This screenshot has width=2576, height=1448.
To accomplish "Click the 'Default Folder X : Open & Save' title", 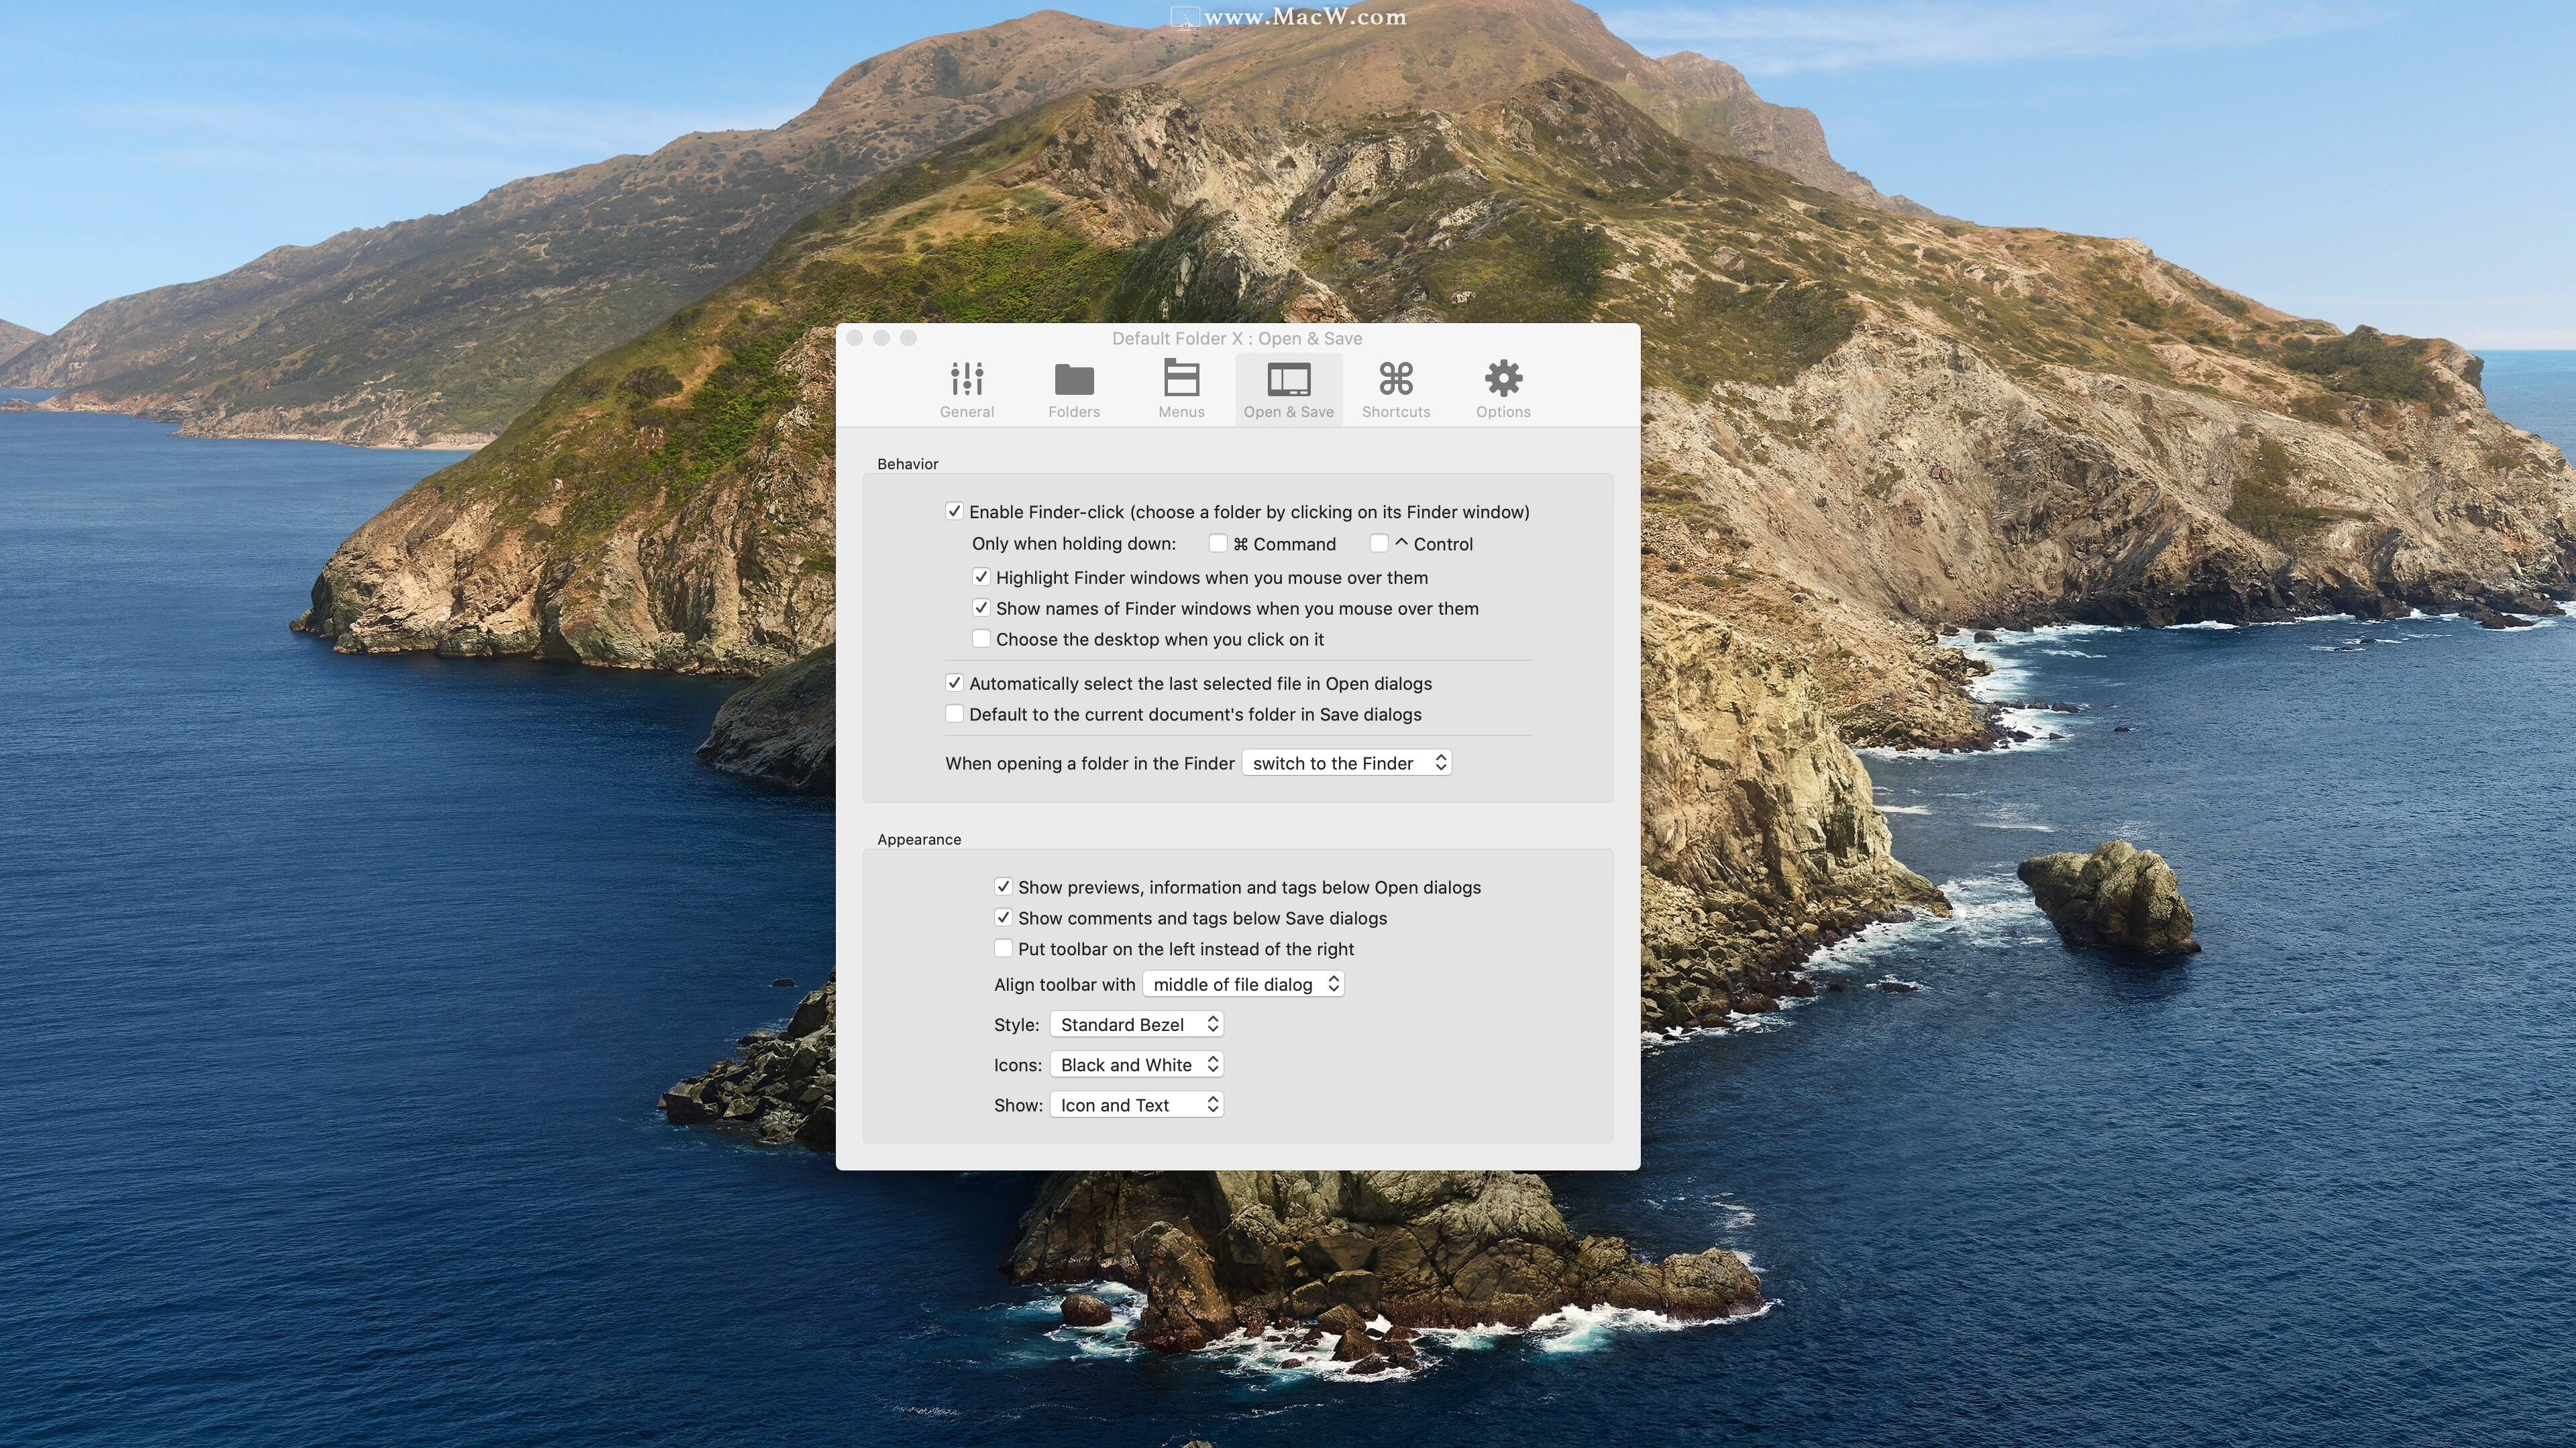I will coord(1237,339).
